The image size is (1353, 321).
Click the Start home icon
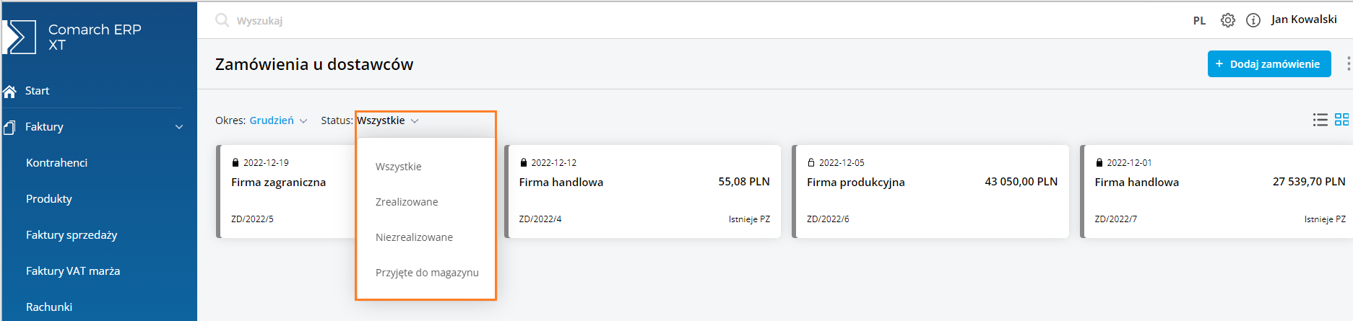coord(10,91)
